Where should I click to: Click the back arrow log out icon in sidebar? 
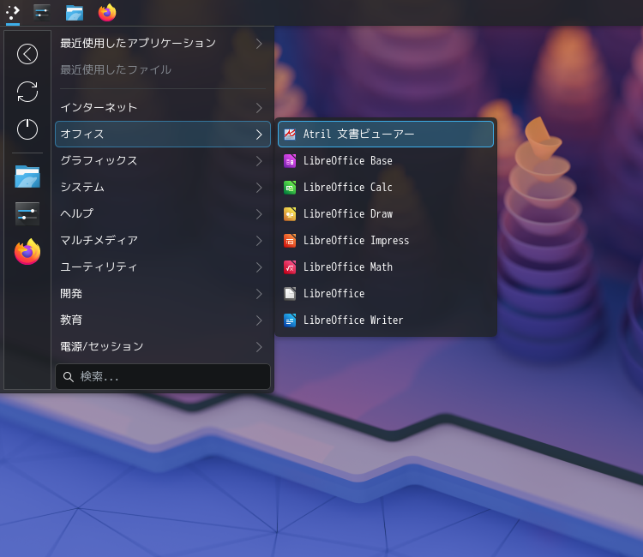[27, 54]
